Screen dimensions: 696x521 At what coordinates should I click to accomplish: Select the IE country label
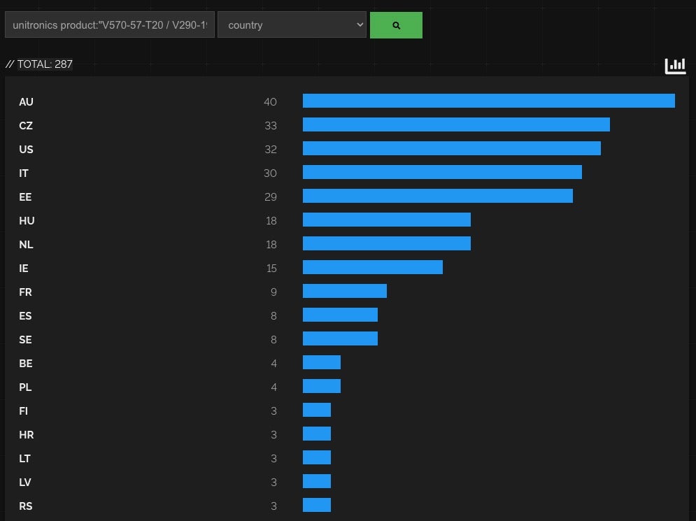pos(24,269)
